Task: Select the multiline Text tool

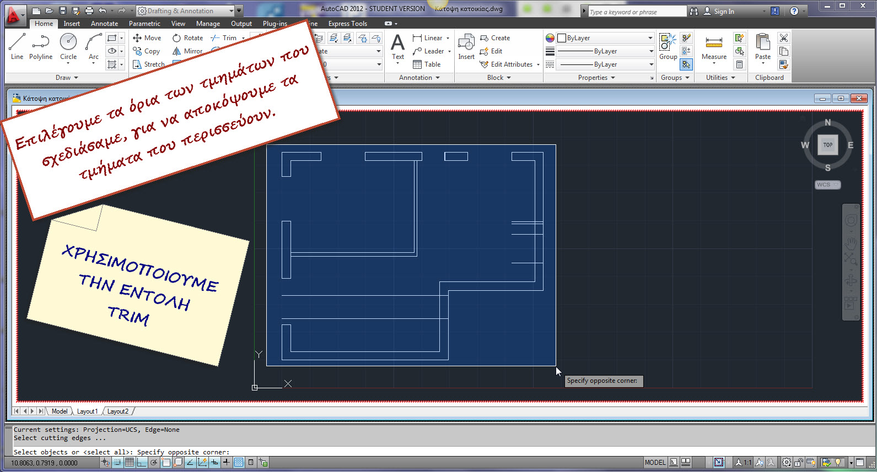Action: 398,46
